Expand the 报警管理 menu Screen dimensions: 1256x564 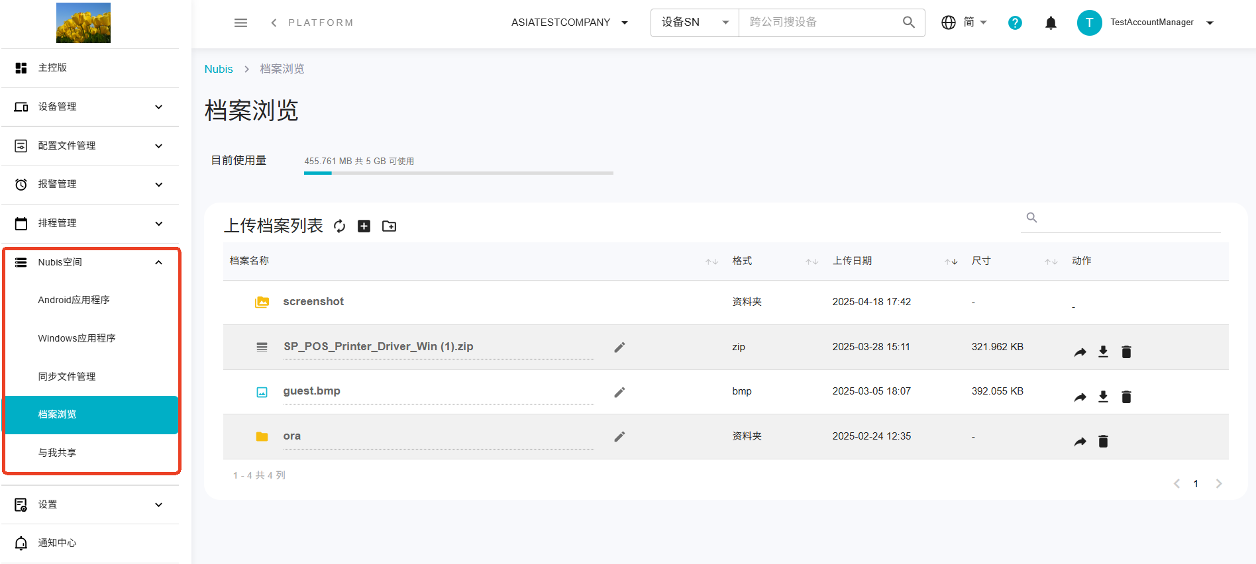click(x=90, y=184)
